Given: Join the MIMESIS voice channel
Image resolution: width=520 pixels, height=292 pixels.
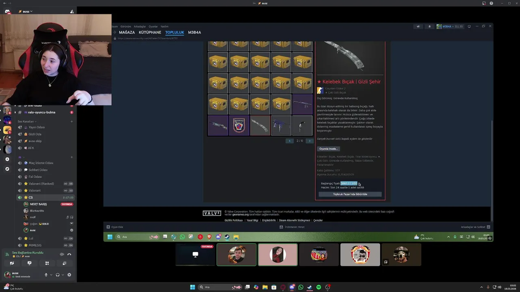Looking at the screenshot, I should click(45, 245).
